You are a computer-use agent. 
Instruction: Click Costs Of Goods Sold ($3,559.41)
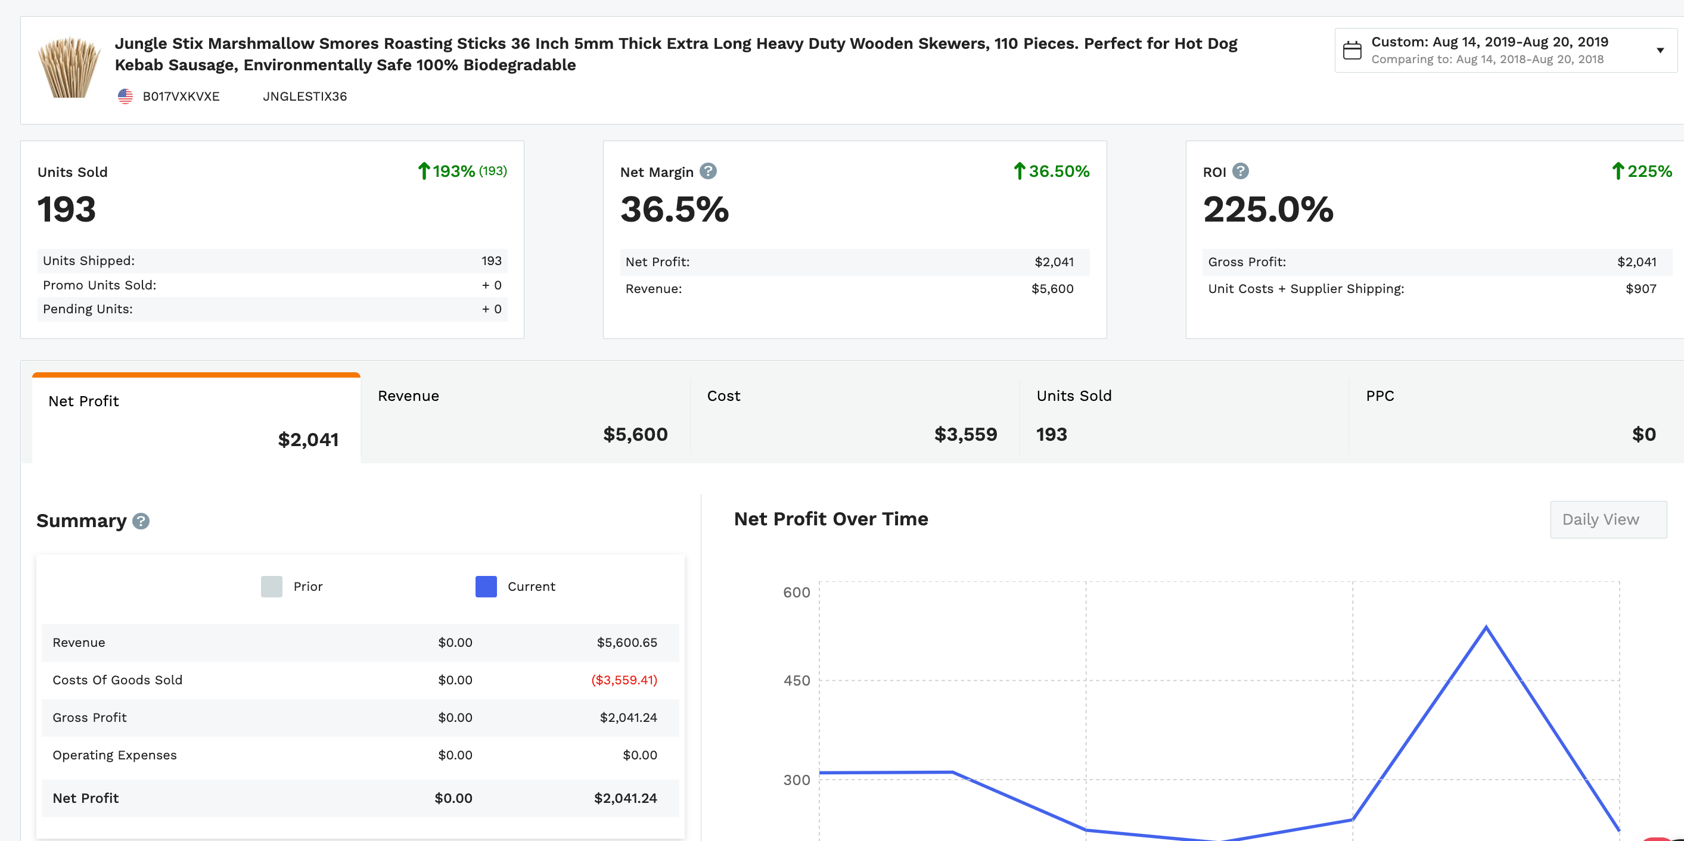624,680
